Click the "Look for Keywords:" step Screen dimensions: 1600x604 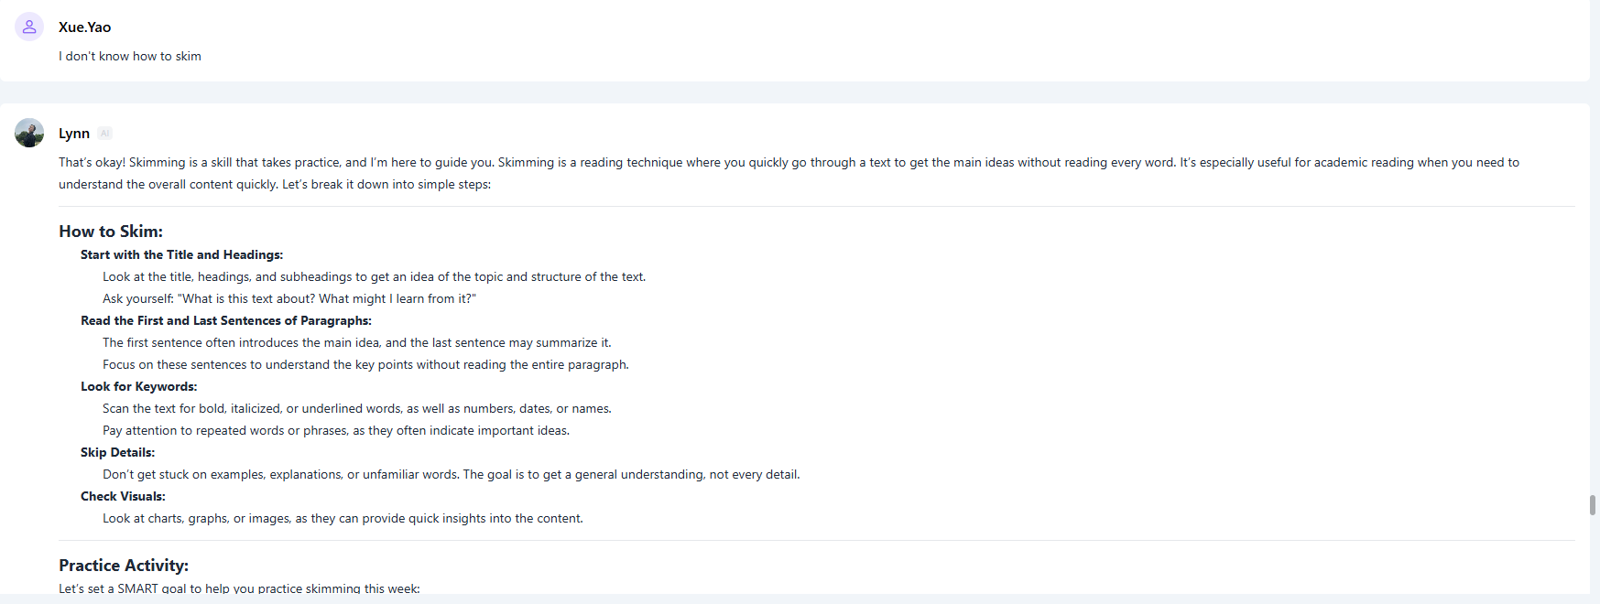(138, 387)
